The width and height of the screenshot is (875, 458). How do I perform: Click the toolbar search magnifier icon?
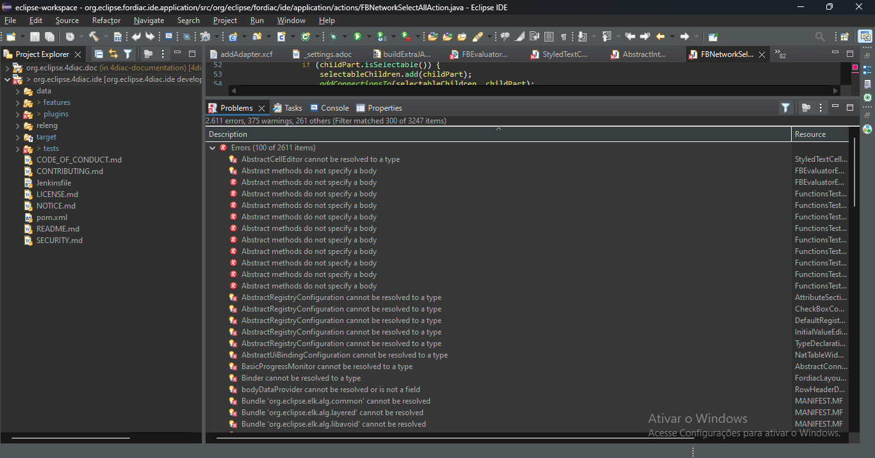point(820,36)
